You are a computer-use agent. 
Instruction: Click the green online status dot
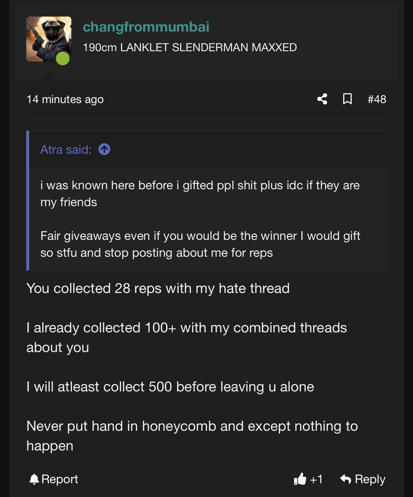63,58
